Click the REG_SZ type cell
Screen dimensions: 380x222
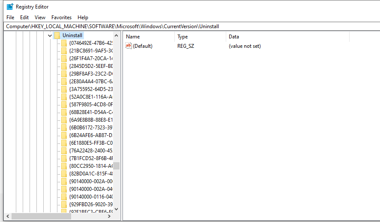pos(186,46)
